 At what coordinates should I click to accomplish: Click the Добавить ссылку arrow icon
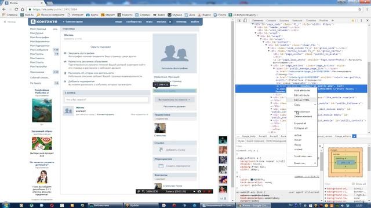click(161, 150)
